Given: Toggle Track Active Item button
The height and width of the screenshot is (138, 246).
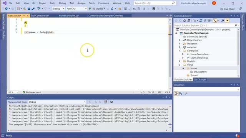Looking at the screenshot, I should [215, 20].
